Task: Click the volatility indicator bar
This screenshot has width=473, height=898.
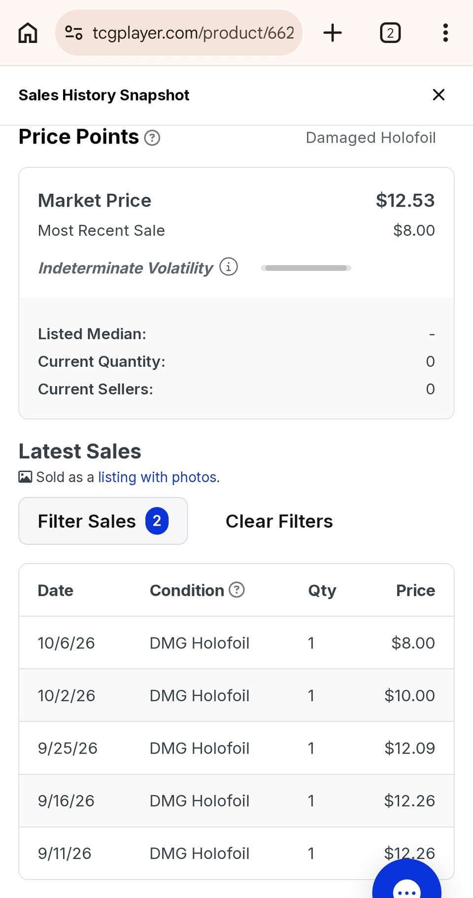Action: pyautogui.click(x=306, y=268)
